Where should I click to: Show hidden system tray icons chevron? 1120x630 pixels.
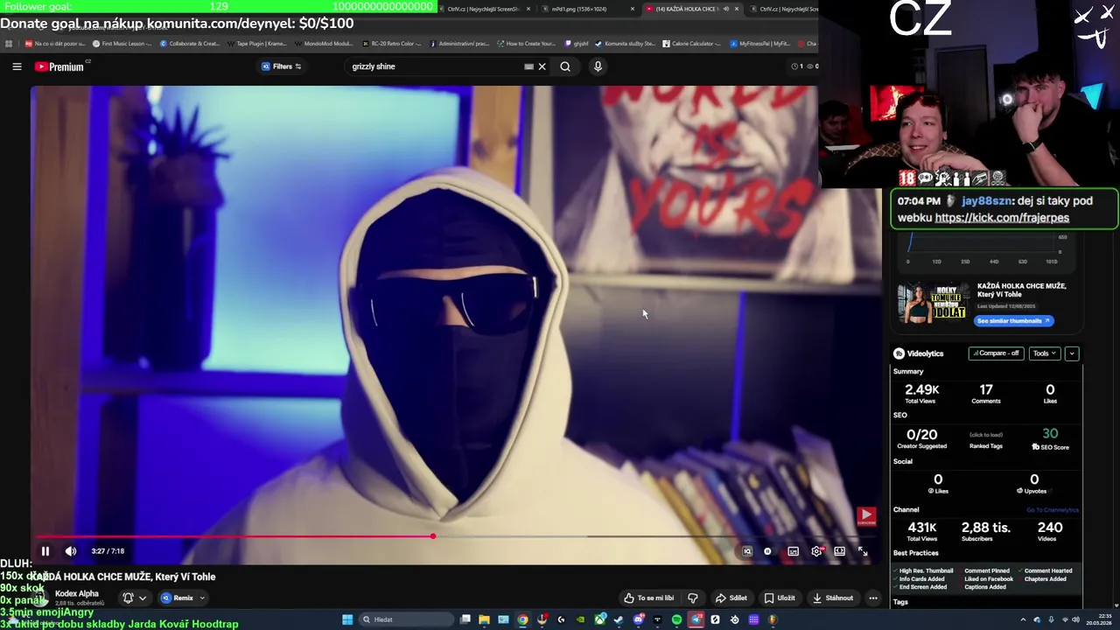pos(1023,619)
